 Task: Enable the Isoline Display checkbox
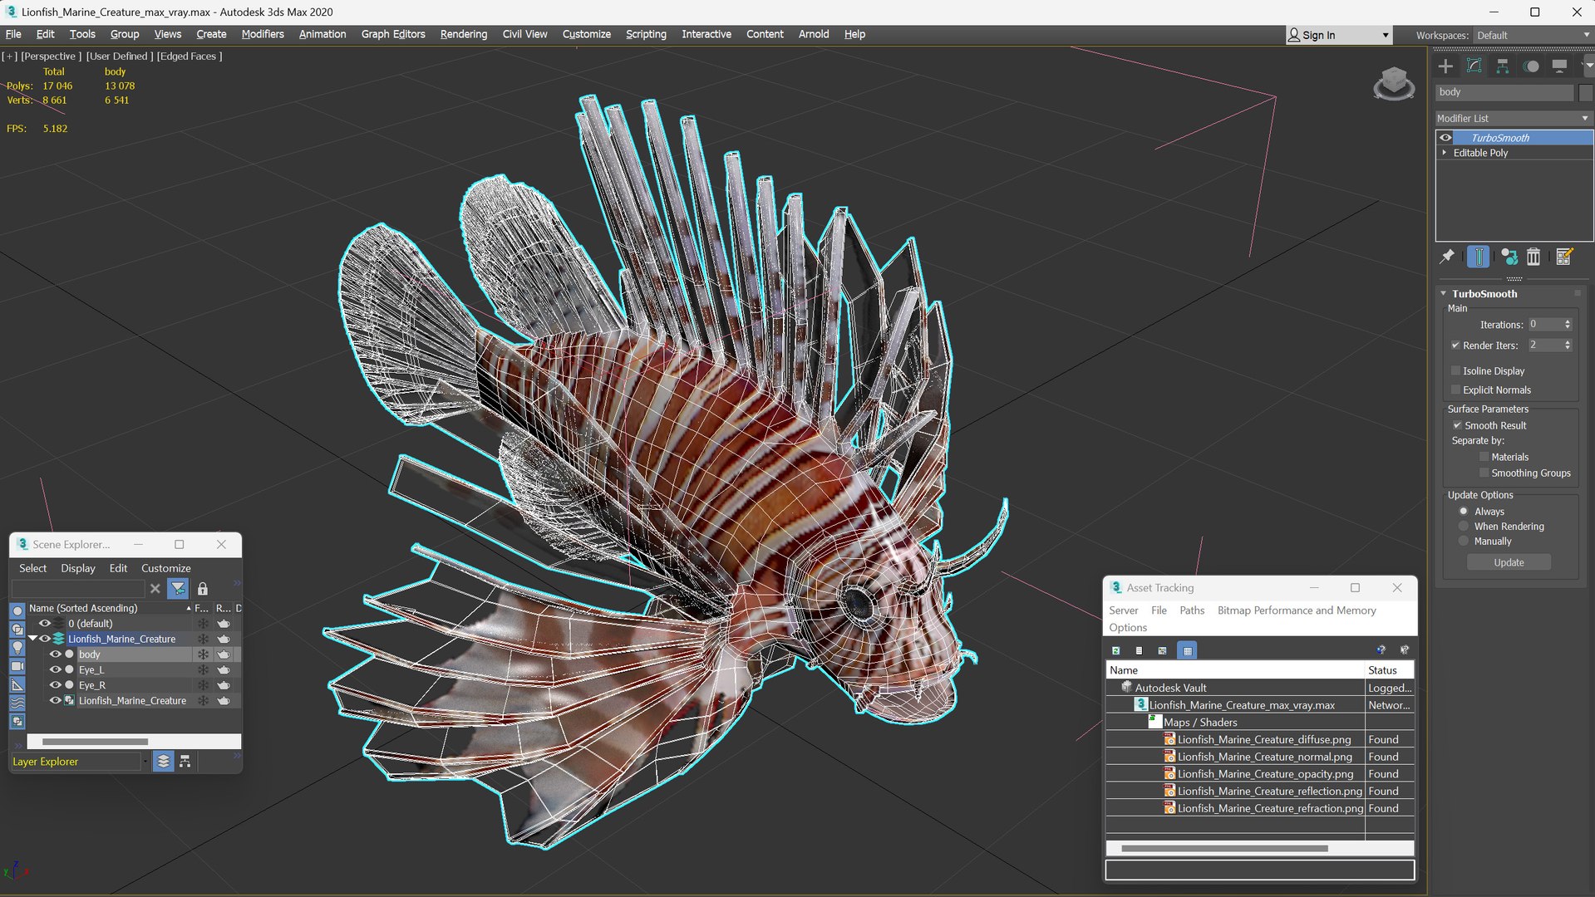click(x=1455, y=371)
